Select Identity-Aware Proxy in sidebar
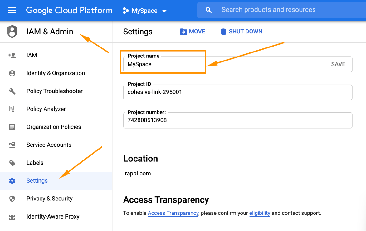The height and width of the screenshot is (231, 366). tap(53, 216)
